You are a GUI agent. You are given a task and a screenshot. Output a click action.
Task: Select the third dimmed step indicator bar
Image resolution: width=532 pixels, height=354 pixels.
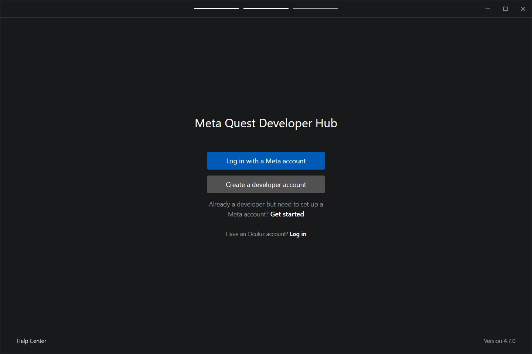[315, 8]
